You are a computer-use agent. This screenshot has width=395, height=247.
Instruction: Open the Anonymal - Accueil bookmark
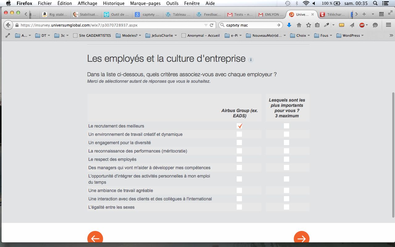click(x=201, y=36)
